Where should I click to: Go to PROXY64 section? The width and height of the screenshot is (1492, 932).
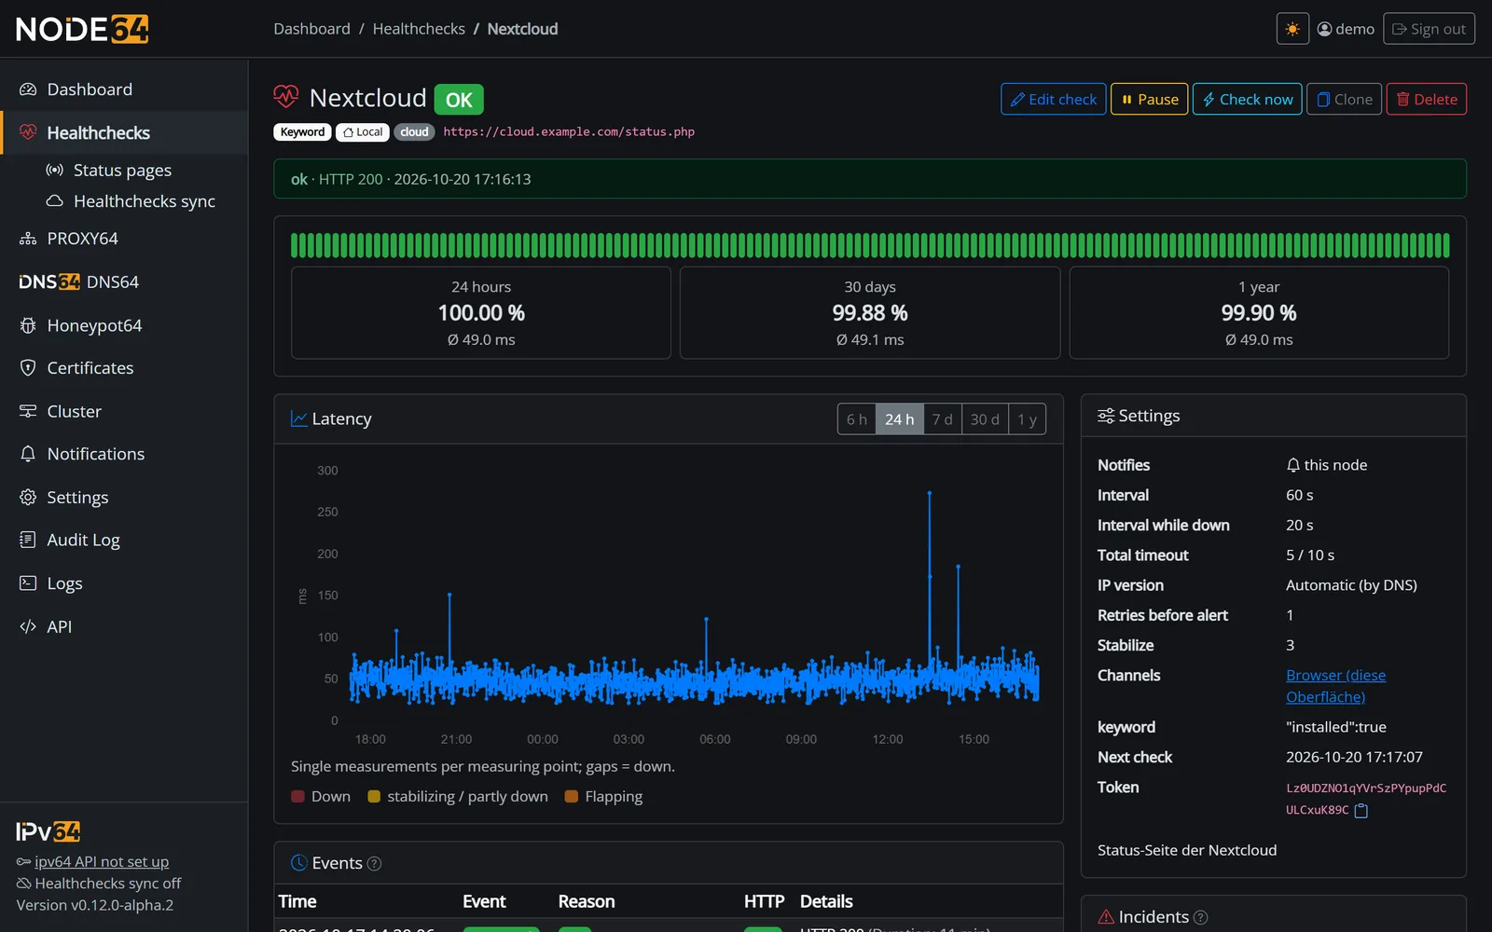tap(124, 239)
